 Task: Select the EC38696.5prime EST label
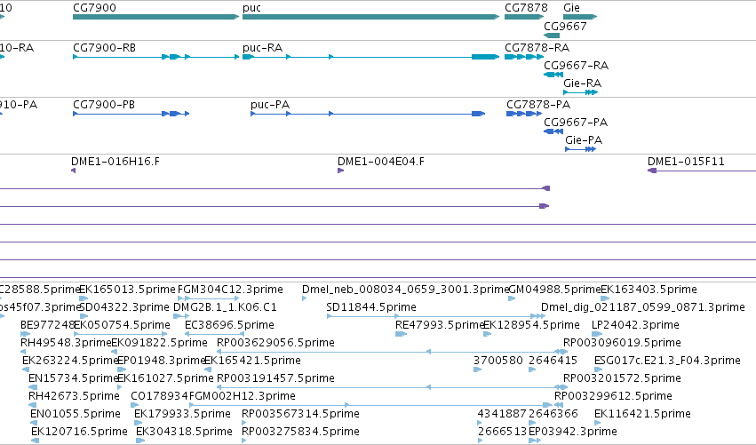pos(229,325)
